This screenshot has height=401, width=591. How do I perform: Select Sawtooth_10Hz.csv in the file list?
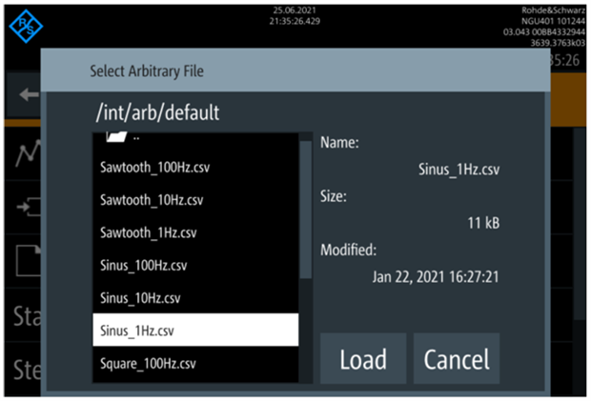click(x=195, y=200)
